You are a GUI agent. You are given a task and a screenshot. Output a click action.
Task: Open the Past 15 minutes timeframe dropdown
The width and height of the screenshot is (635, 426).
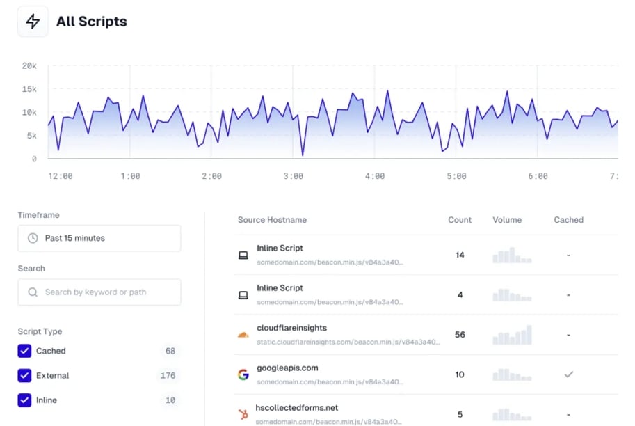pyautogui.click(x=99, y=238)
